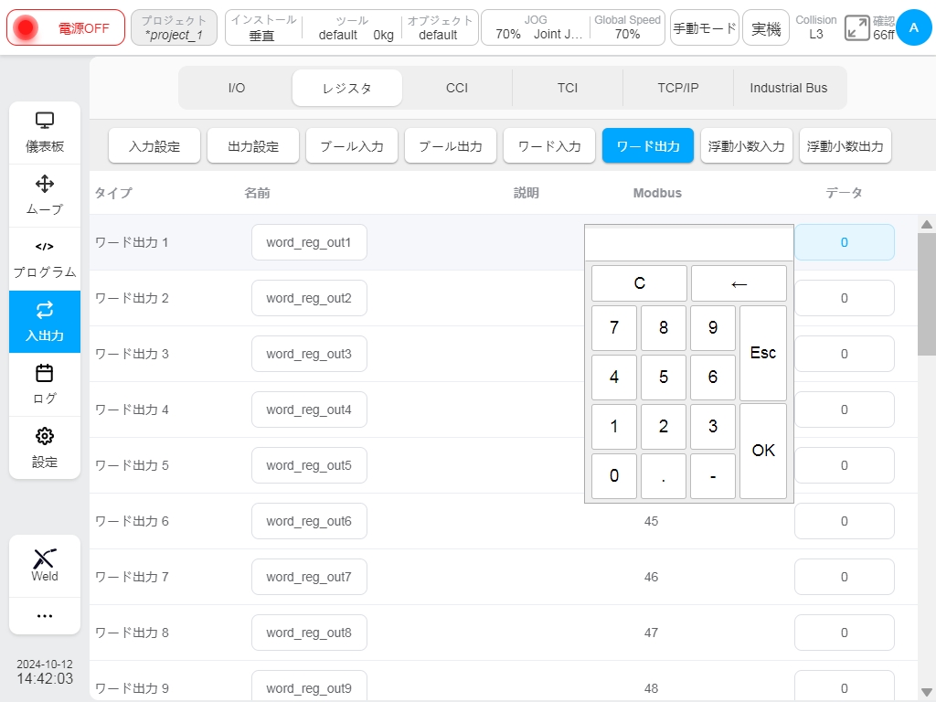Select the ワード入力 sub-tab
The height and width of the screenshot is (702, 936).
click(549, 145)
